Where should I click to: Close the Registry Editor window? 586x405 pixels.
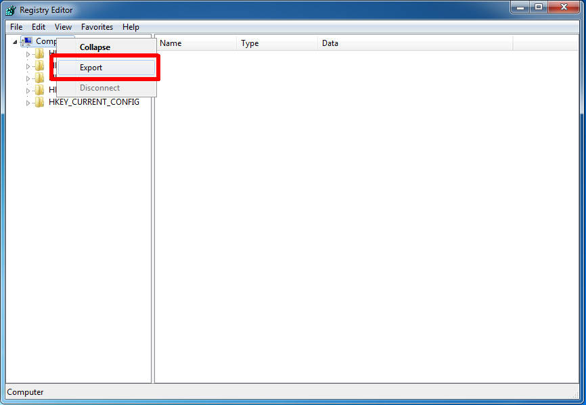(564, 7)
